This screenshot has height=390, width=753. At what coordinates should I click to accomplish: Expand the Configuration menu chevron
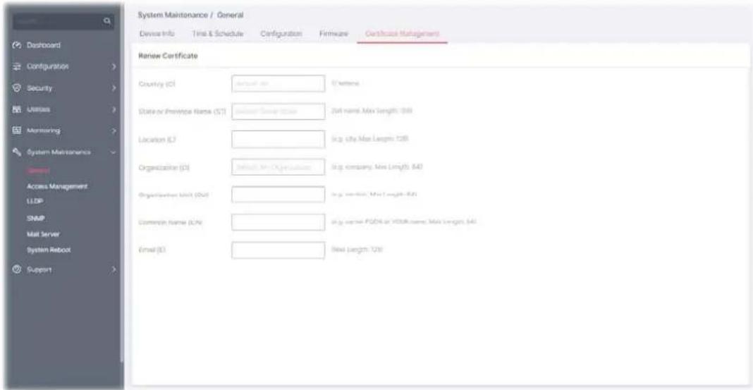[x=114, y=66]
